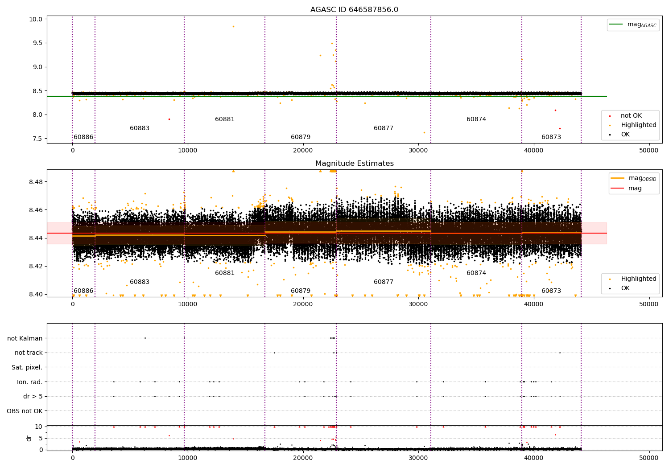Viewport: 669px width, 468px height.
Task: Click the 8.42 y-axis tick label
Action: click(36, 266)
